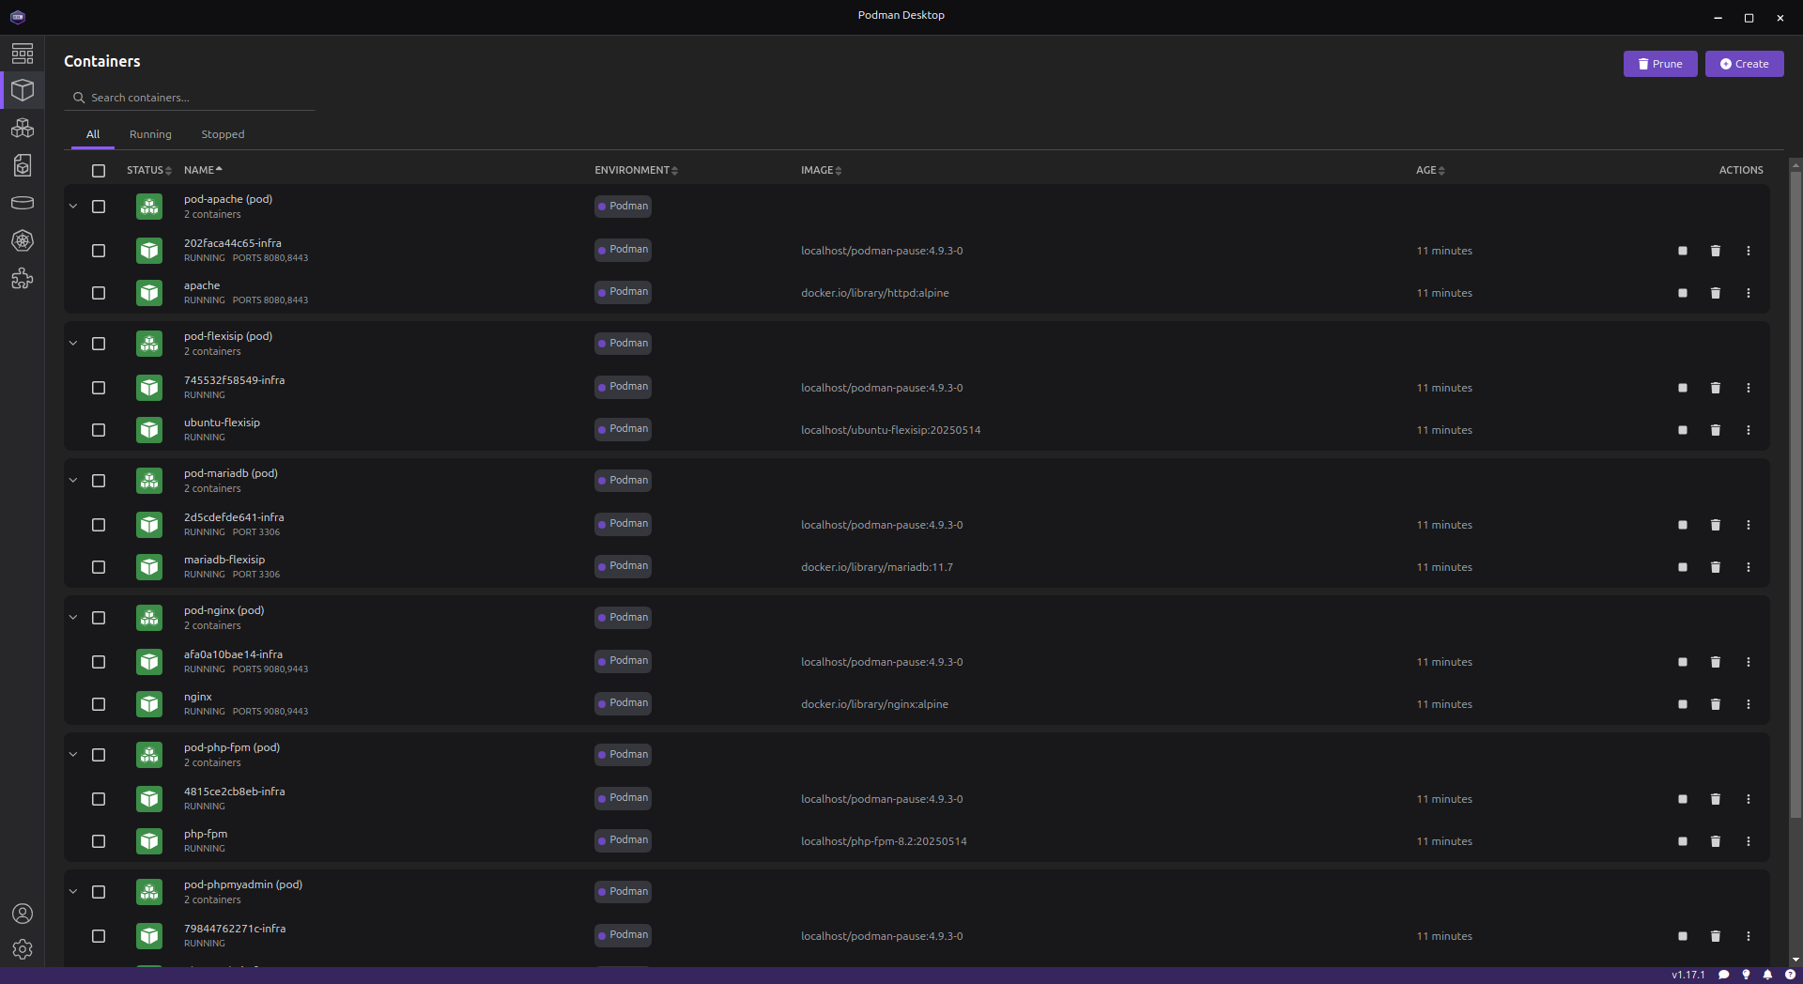The height and width of the screenshot is (984, 1803).
Task: Click the pod-apache pod status icon
Action: (149, 207)
